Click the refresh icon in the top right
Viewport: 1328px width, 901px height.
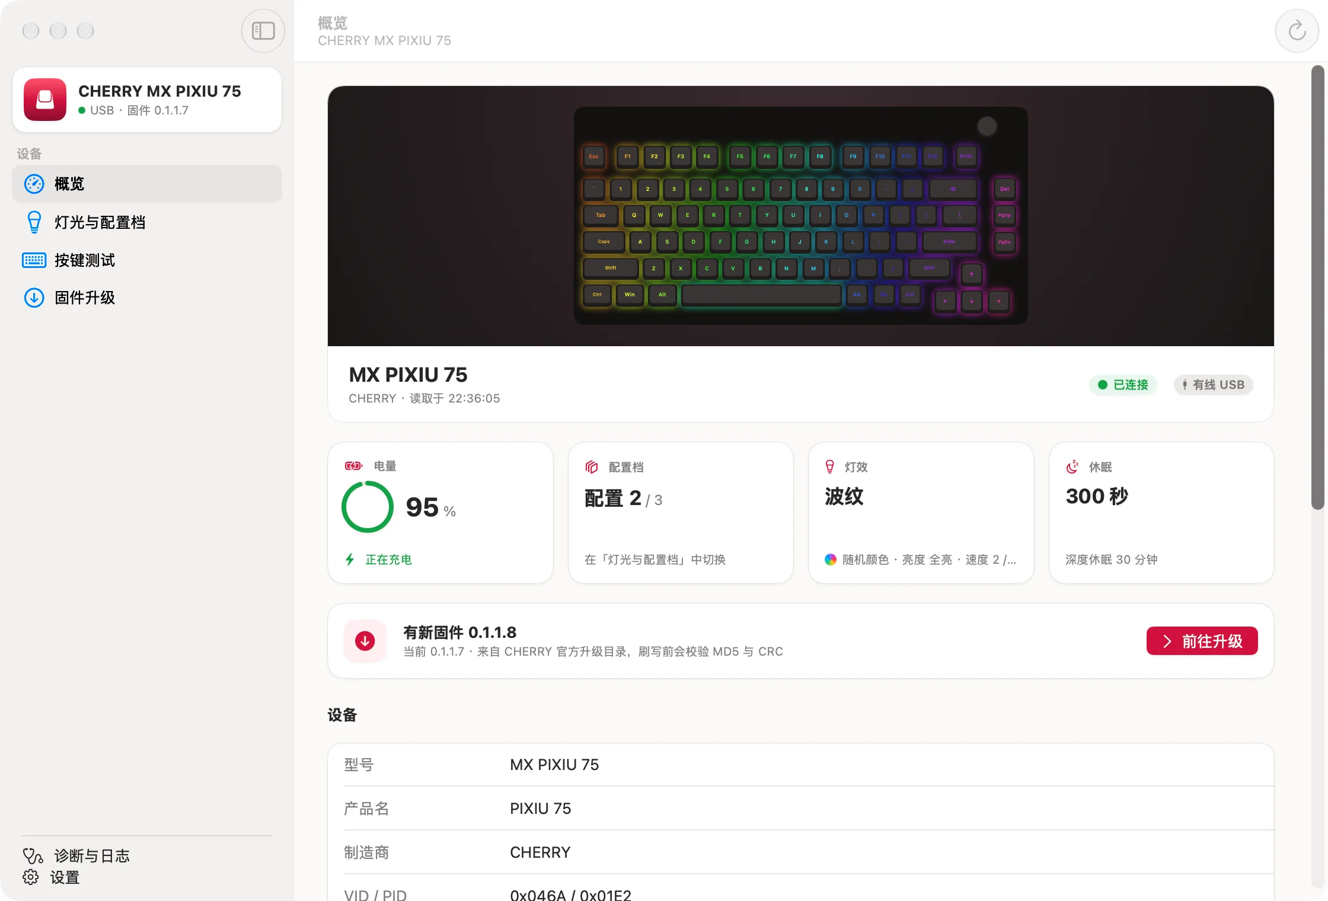[x=1297, y=31]
